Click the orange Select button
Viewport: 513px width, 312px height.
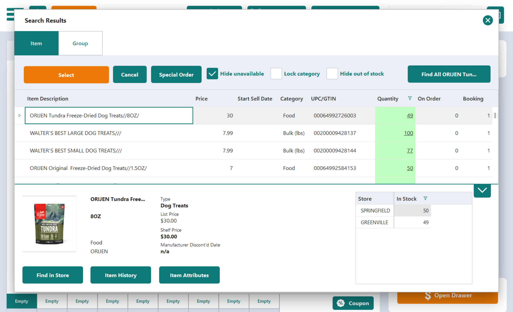pos(66,75)
